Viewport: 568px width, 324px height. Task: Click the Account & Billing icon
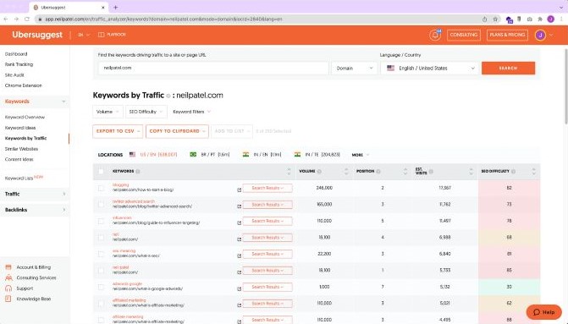[x=8, y=267]
